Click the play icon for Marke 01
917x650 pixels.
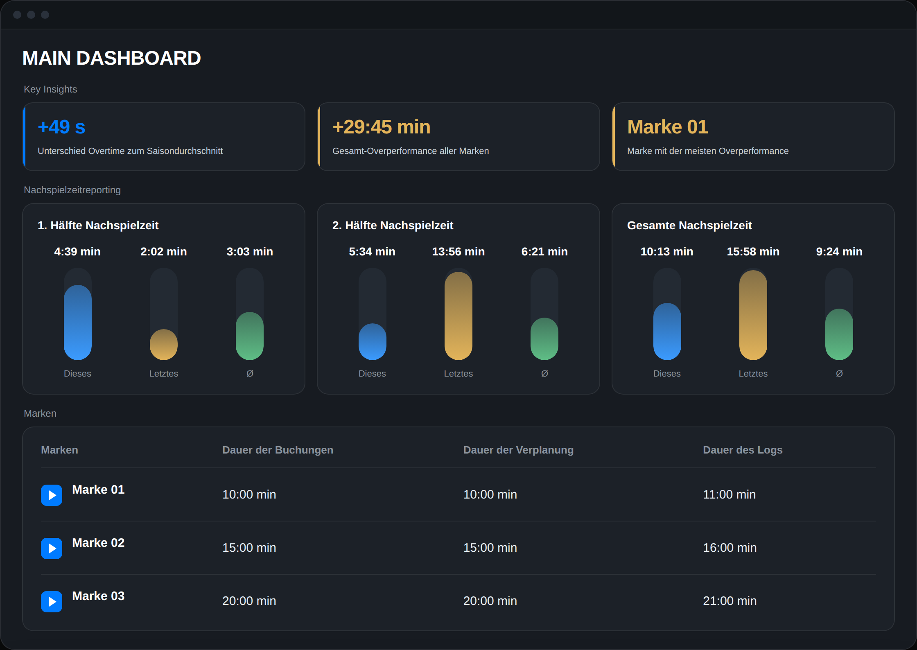[52, 495]
